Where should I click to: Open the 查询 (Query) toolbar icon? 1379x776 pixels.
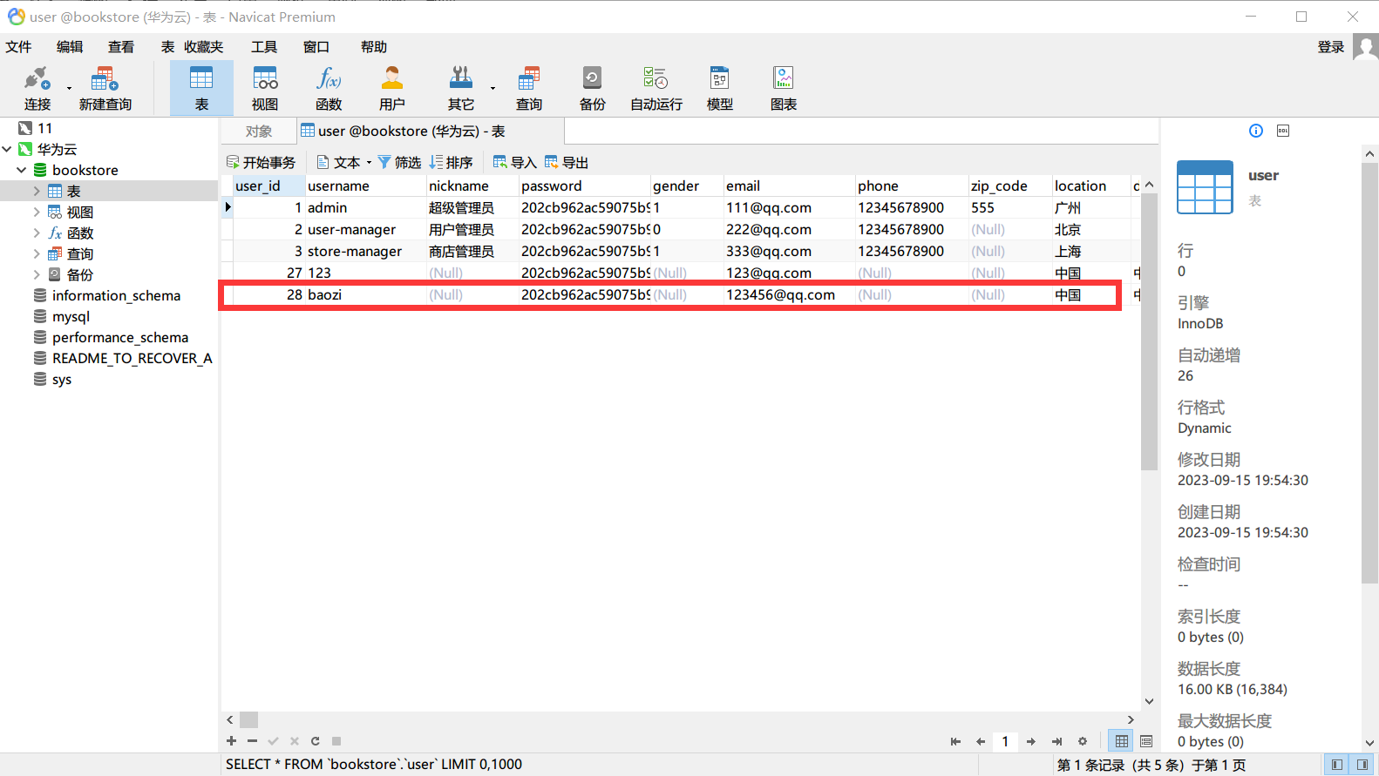529,88
